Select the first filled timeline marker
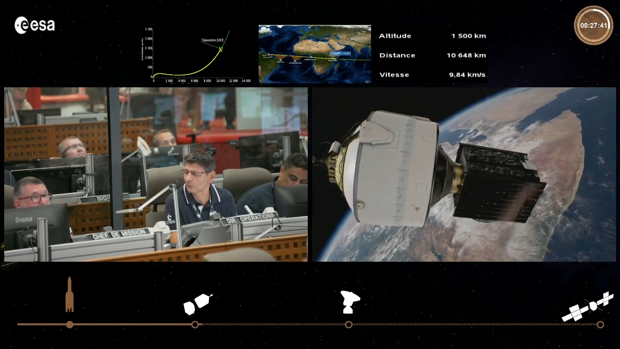The height and width of the screenshot is (349, 620). tap(70, 324)
